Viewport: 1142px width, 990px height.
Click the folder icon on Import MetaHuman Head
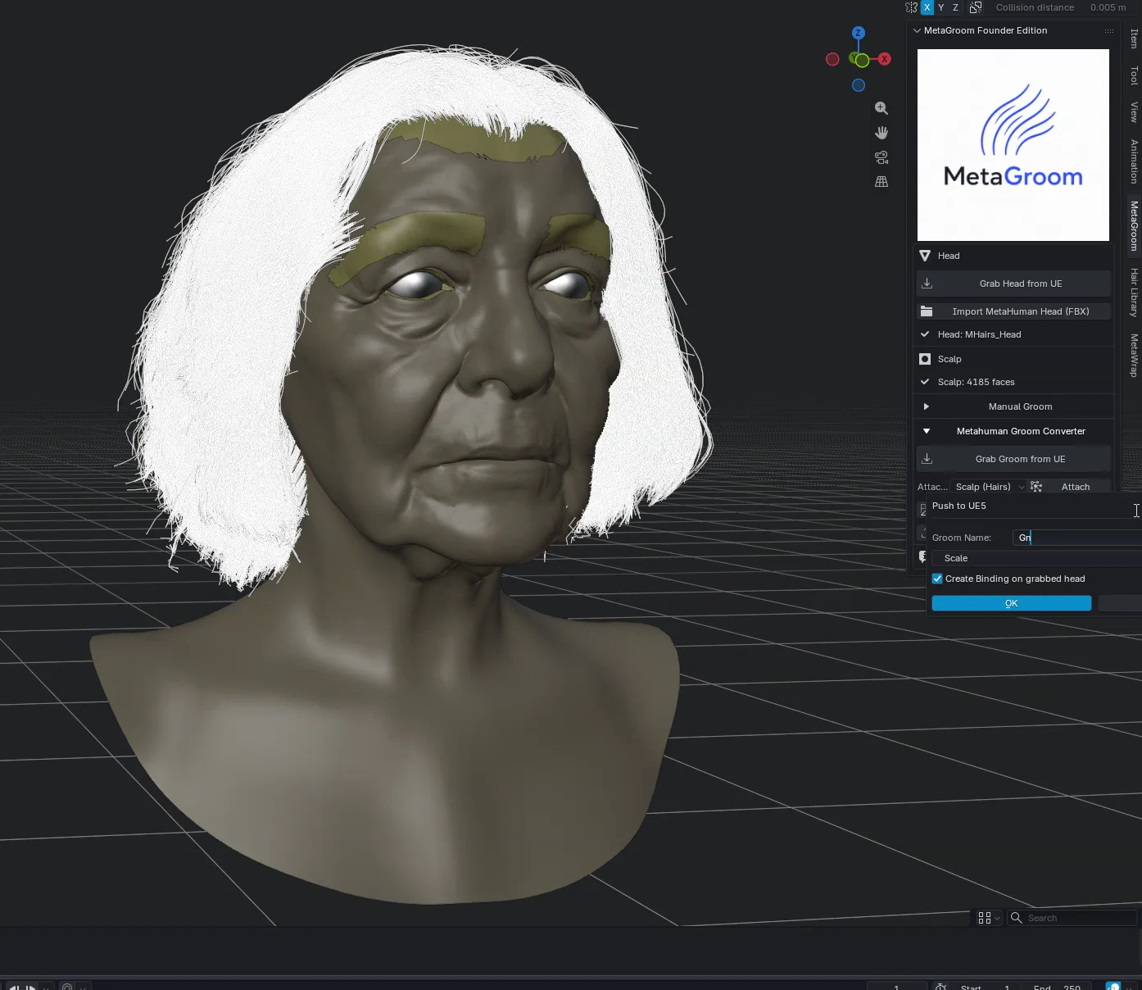pos(927,311)
